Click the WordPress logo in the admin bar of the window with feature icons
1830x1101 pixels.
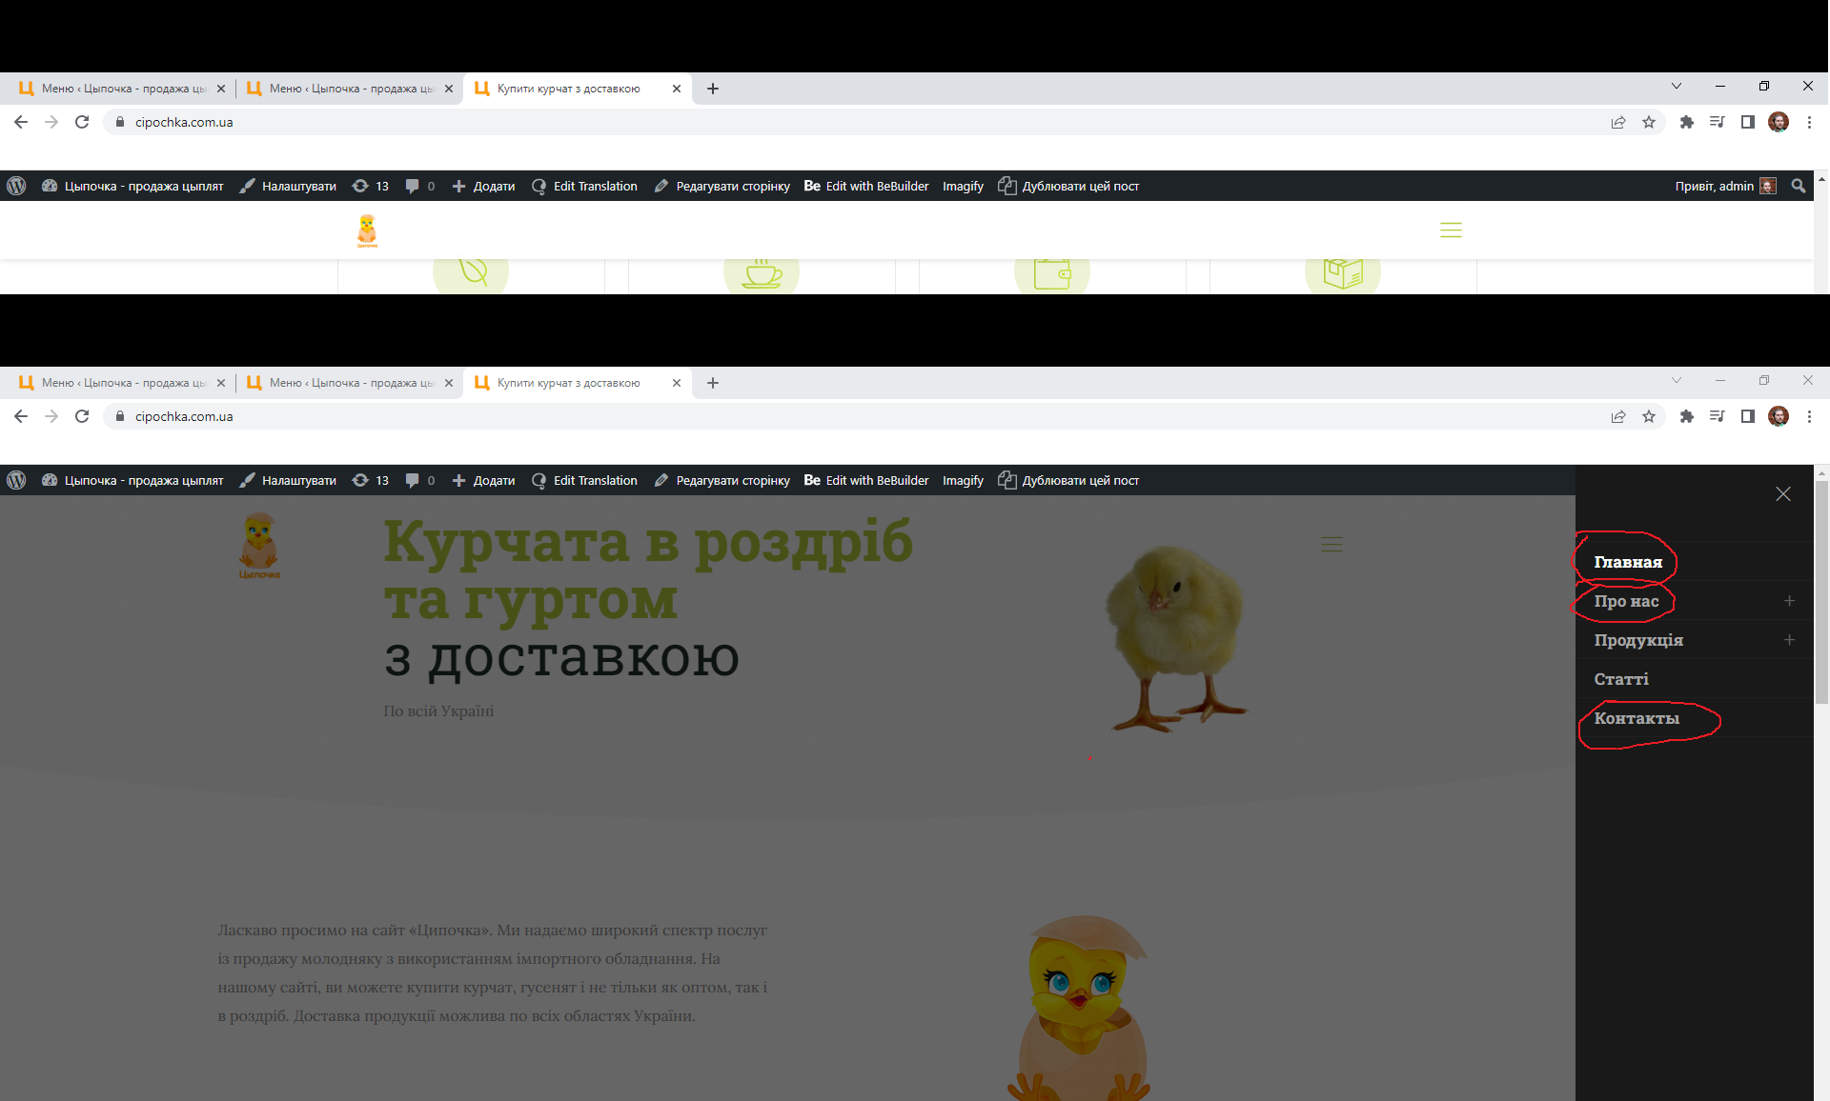pos(16,186)
